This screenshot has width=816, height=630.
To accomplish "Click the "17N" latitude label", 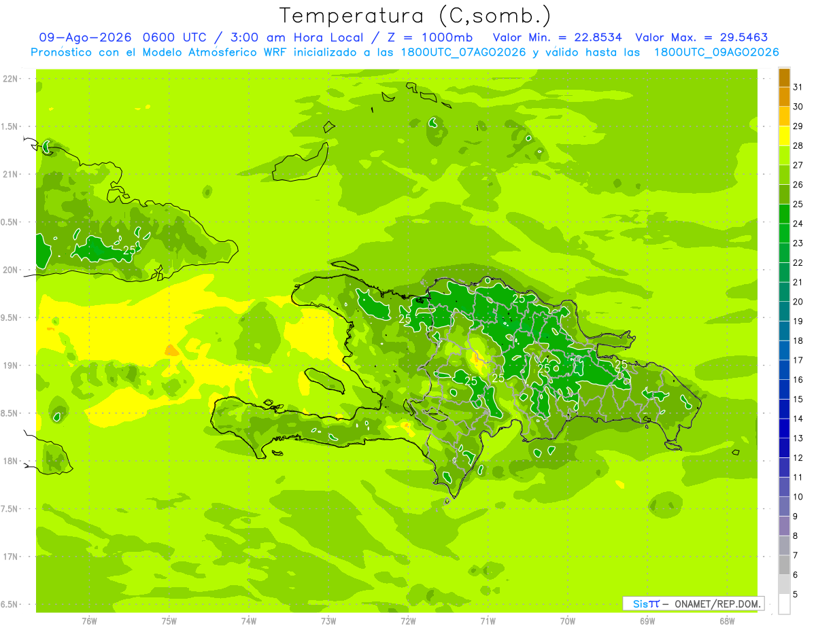I will click(x=10, y=557).
